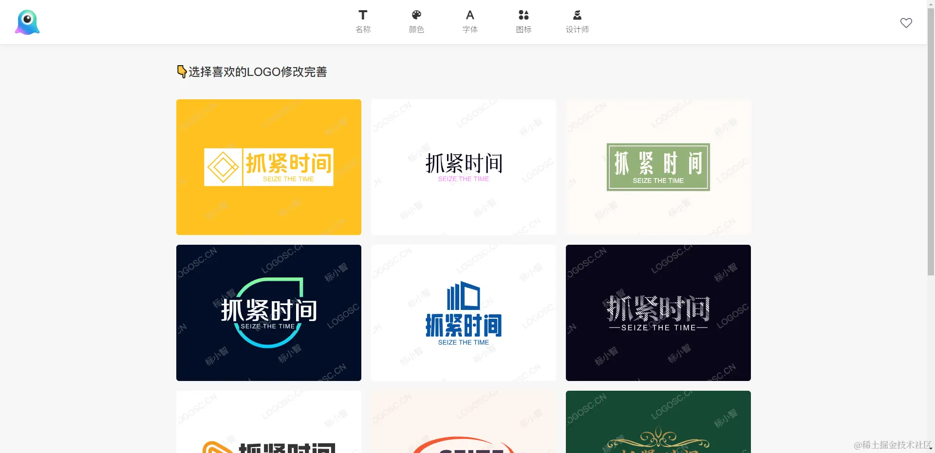935x453 pixels.
Task: Click the heart favorites icon
Action: coord(906,23)
